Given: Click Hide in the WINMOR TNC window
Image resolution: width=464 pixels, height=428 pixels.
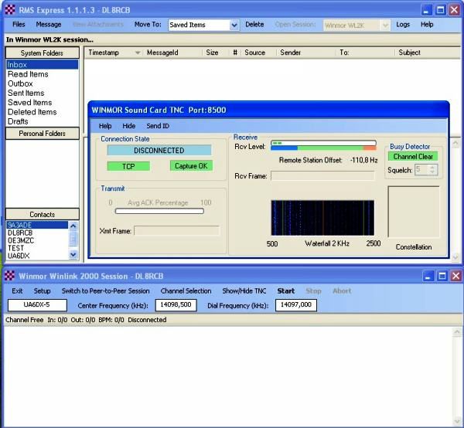Looking at the screenshot, I should click(x=128, y=126).
